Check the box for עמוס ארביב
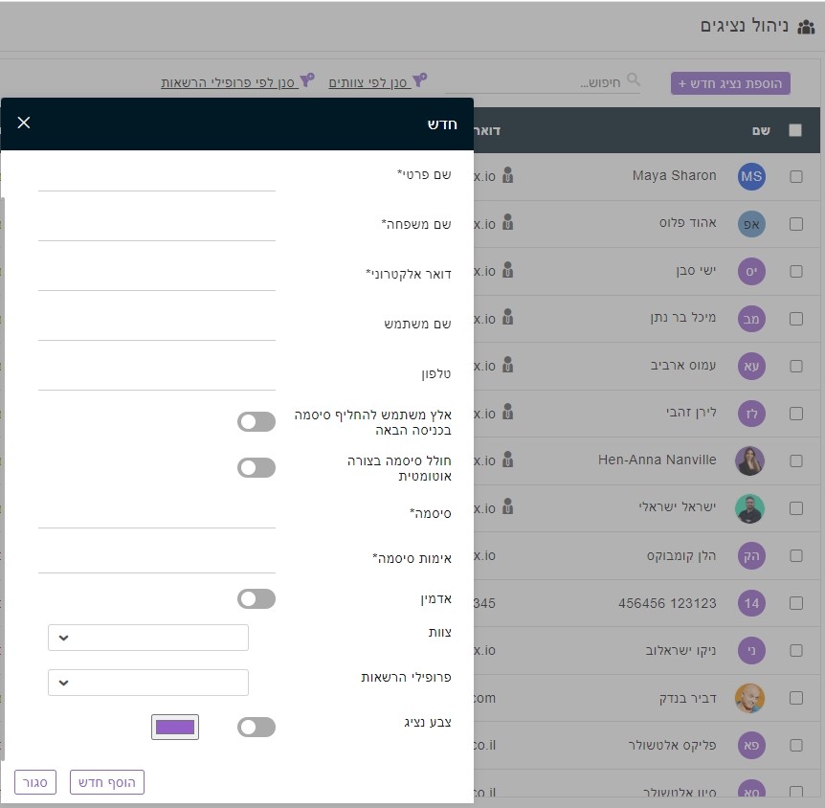Screen dimensions: 825x808 pyautogui.click(x=796, y=367)
